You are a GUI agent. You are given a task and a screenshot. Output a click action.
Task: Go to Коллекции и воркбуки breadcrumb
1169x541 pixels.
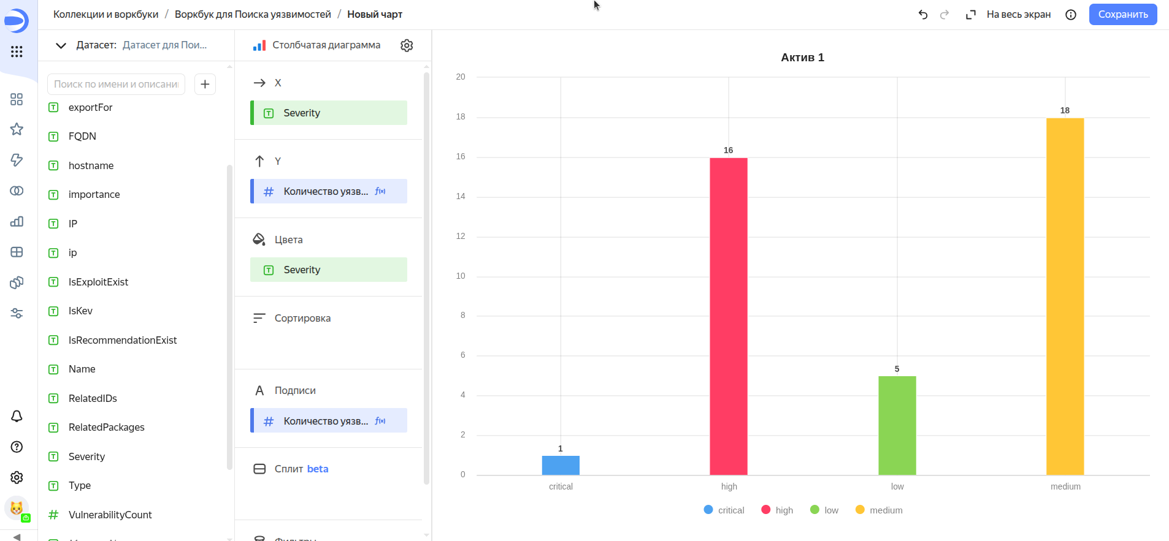coord(105,14)
